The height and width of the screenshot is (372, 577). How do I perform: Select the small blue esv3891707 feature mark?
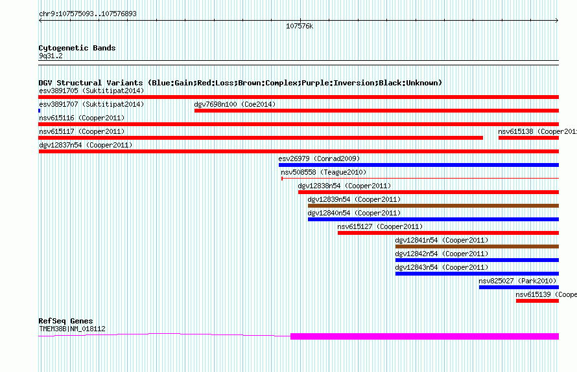pos(40,111)
